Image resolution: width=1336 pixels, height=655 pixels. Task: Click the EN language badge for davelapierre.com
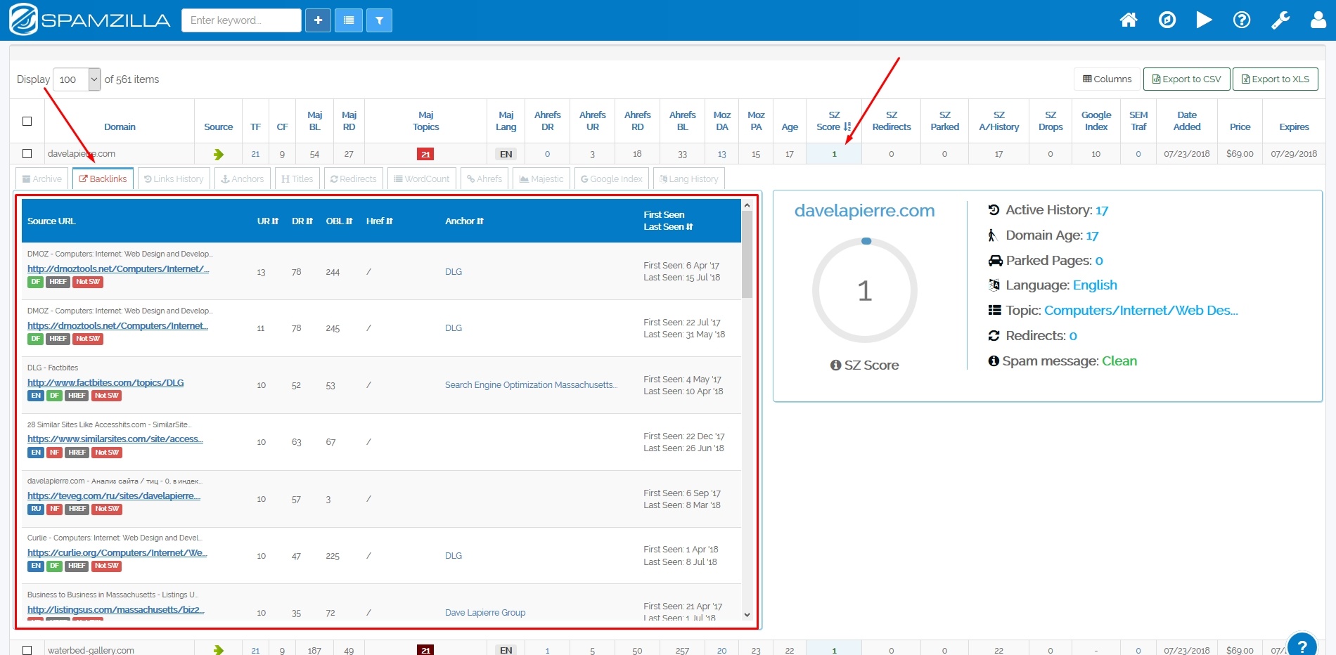click(x=506, y=154)
